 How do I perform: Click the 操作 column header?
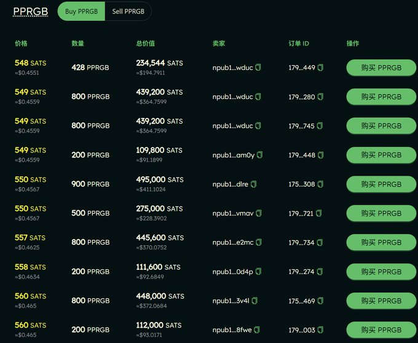353,43
